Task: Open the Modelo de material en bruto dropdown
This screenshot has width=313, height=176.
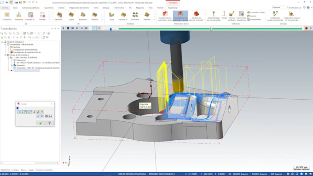Action: point(196,16)
